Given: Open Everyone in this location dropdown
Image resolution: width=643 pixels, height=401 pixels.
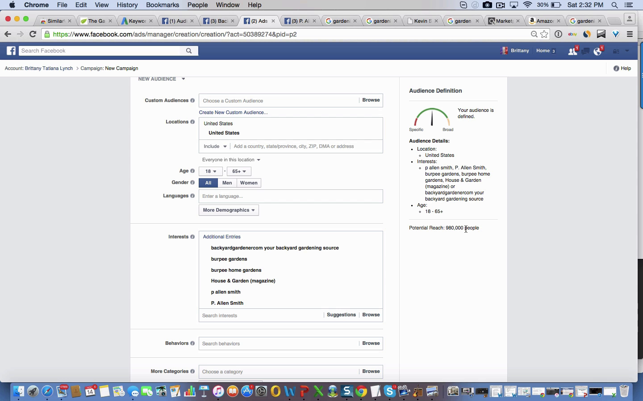Looking at the screenshot, I should (231, 160).
